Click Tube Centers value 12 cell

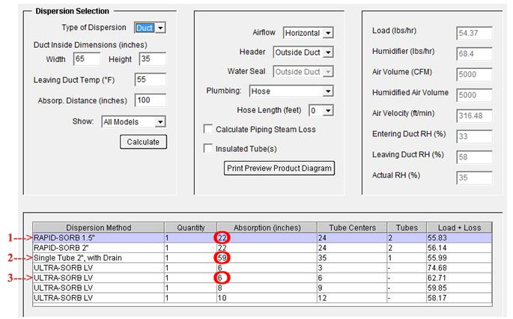pos(353,298)
